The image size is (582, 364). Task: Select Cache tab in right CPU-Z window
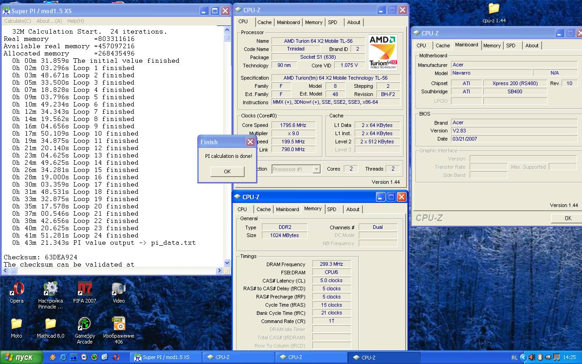(x=442, y=45)
